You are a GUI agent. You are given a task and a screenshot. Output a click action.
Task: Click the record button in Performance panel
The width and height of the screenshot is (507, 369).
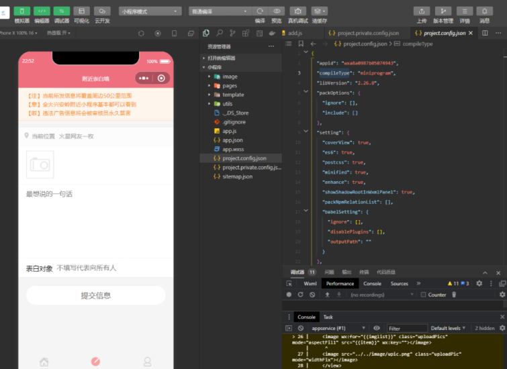[289, 295]
